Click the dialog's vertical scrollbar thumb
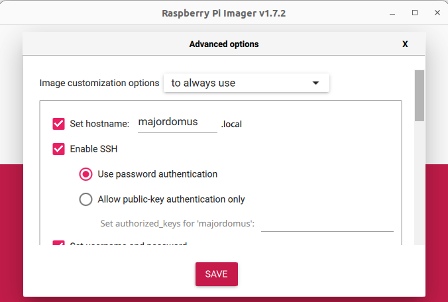Viewport: 448px width, 302px height. click(x=419, y=95)
